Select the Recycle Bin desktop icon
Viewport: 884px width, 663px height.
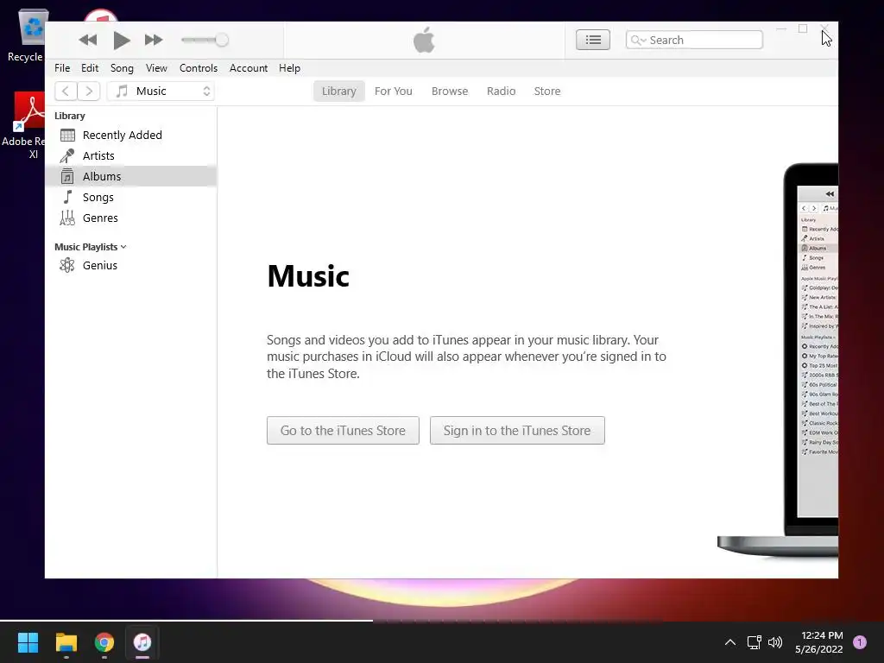[26, 35]
